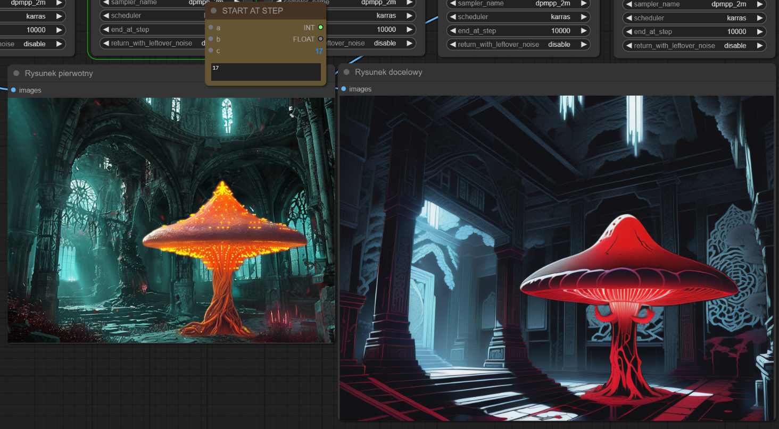The height and width of the screenshot is (429, 779).
Task: Select the orange mushroom preview image
Action: [x=171, y=220]
